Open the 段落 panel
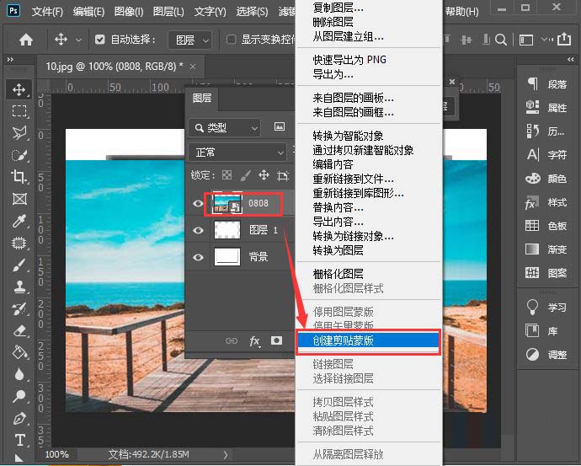The image size is (581, 466). [x=547, y=84]
